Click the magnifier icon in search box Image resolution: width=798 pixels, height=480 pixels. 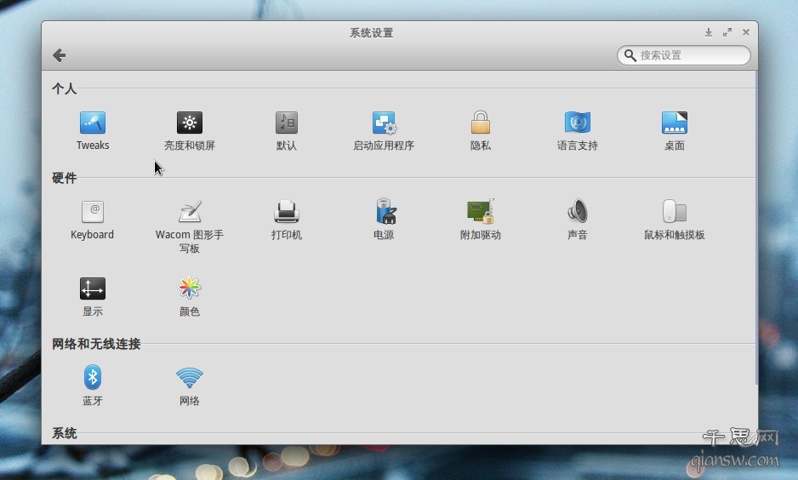point(630,55)
